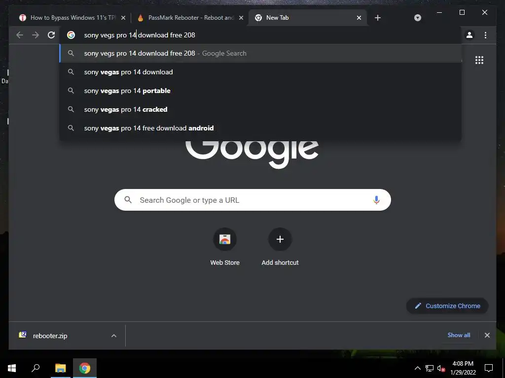The image size is (505, 378).
Task: Click in the address bar text
Action: pos(140,35)
